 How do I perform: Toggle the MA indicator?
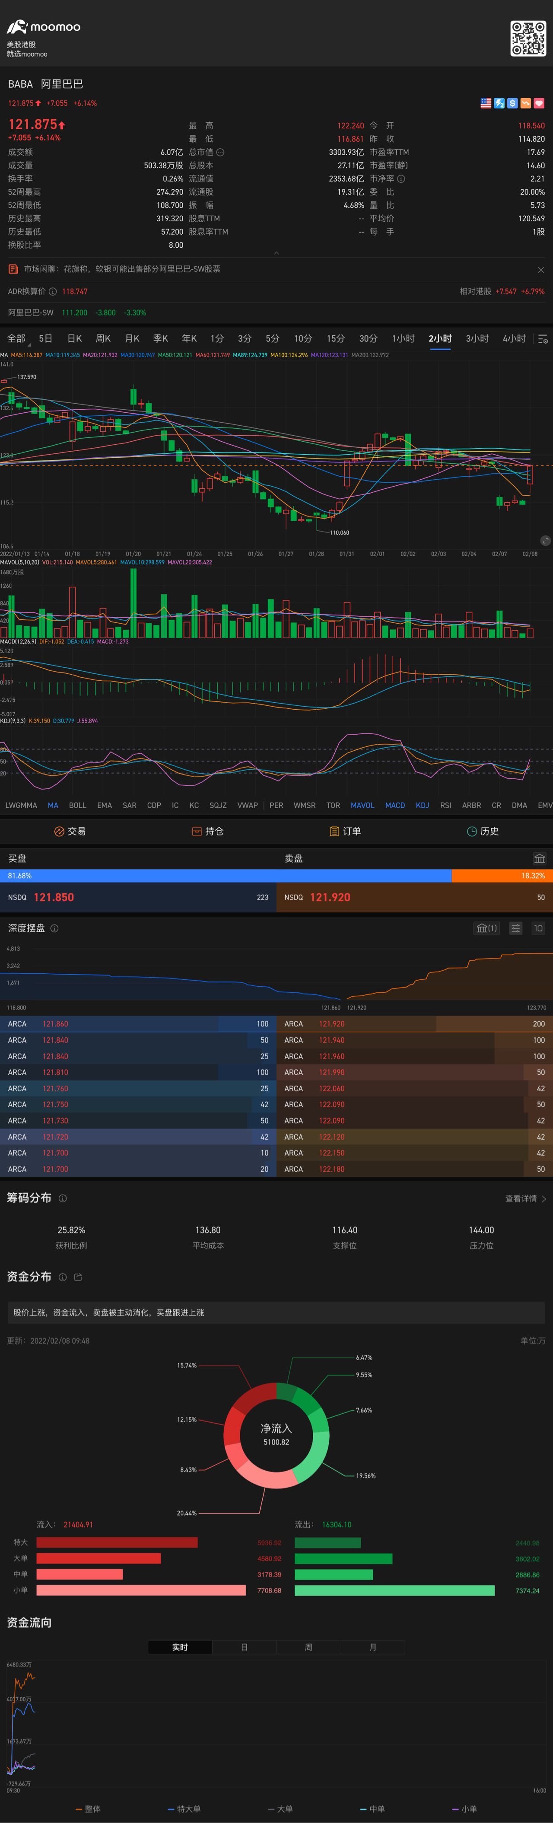coord(53,805)
